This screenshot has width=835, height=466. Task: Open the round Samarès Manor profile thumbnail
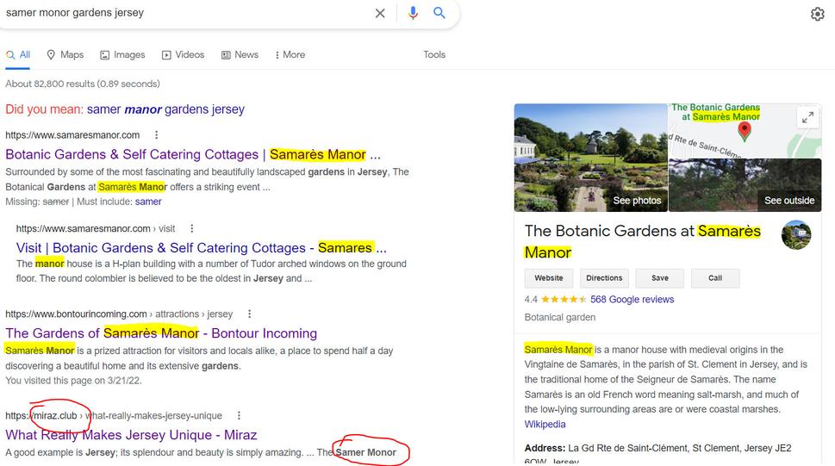(796, 235)
